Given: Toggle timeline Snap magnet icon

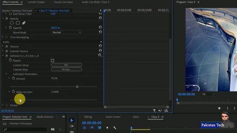Looking at the screenshot, I should pyautogui.click(x=92, y=128).
